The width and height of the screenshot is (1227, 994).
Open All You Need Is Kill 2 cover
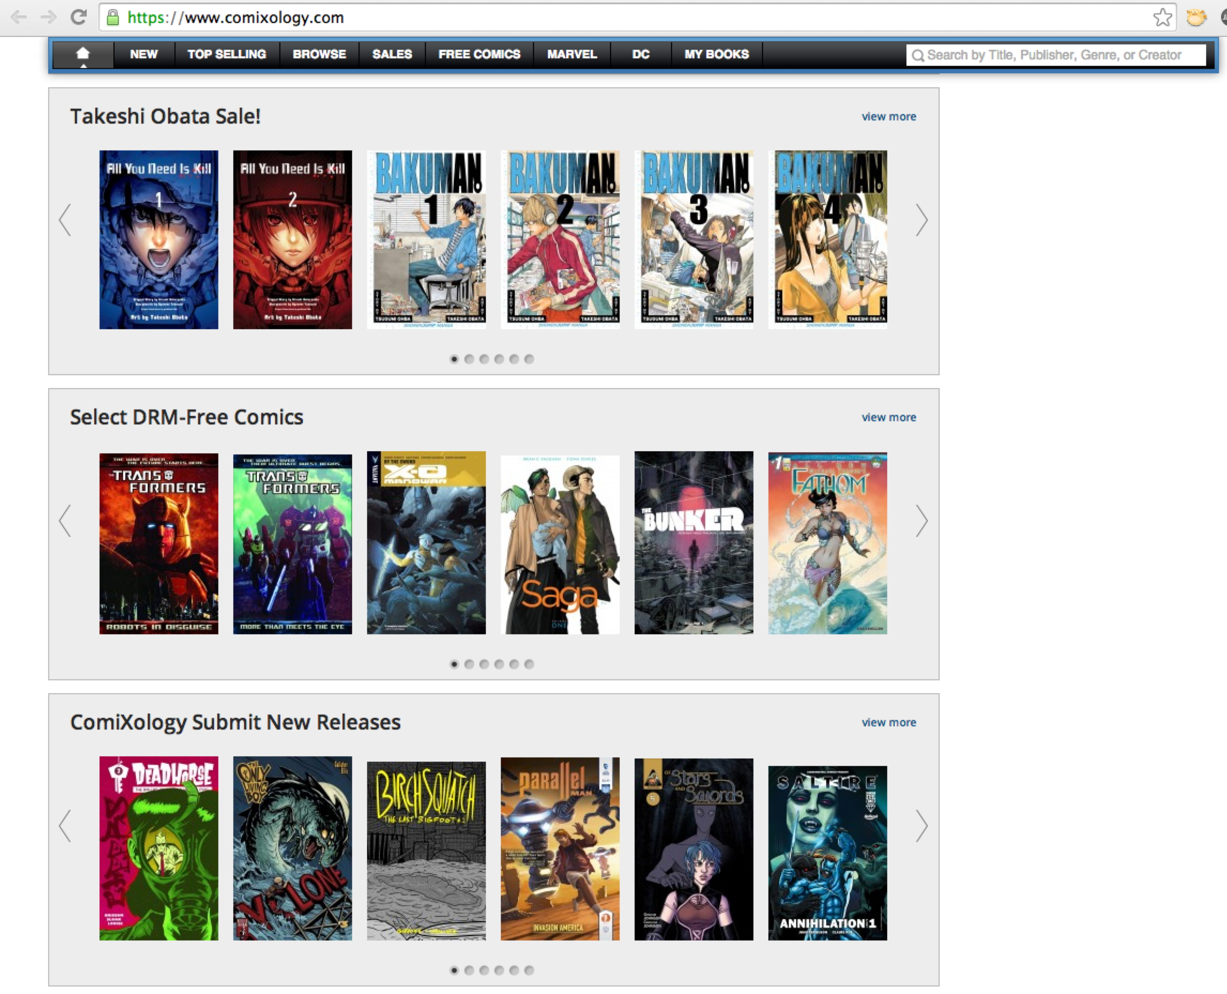click(293, 239)
